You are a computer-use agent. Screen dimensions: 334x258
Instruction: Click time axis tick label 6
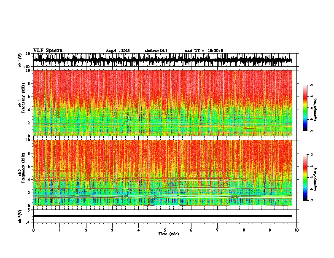tap(191, 230)
